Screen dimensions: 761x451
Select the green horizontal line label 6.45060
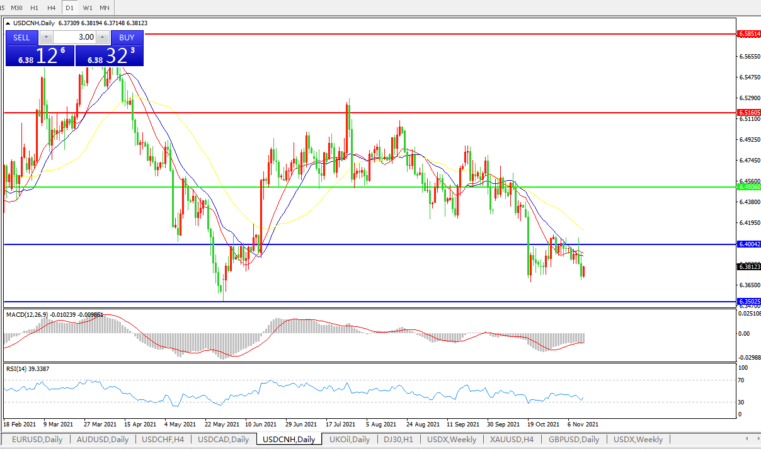point(749,187)
